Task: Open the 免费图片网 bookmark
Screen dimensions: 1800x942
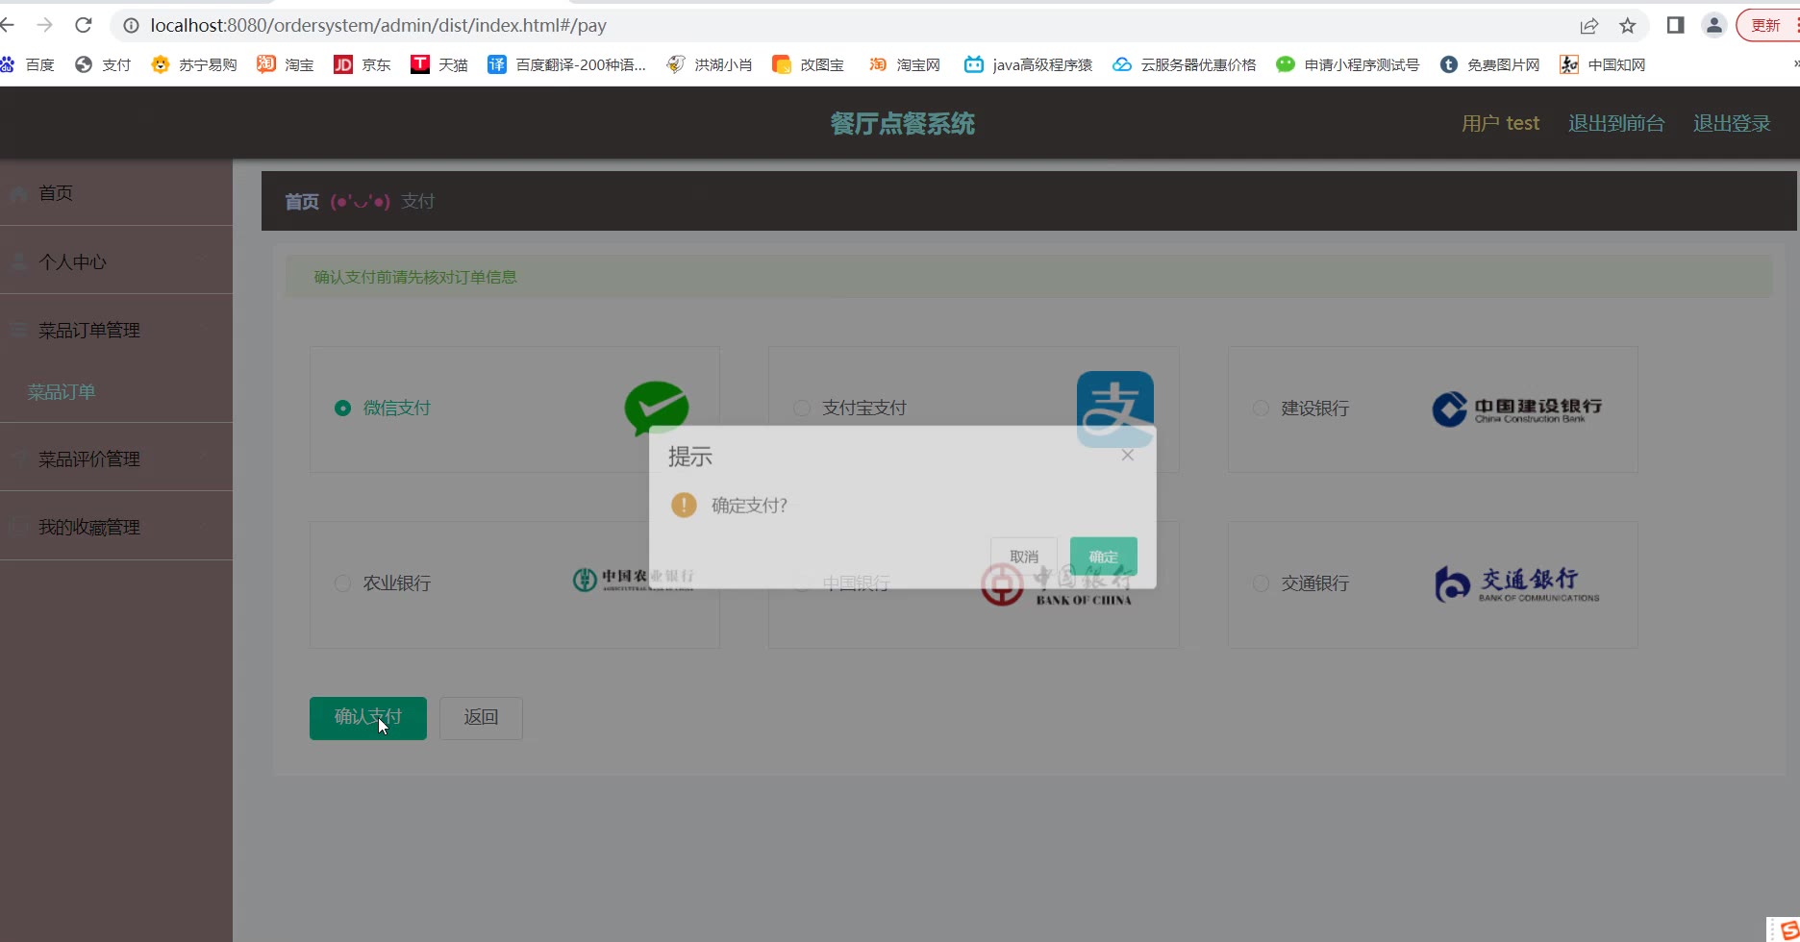Action: (1490, 64)
